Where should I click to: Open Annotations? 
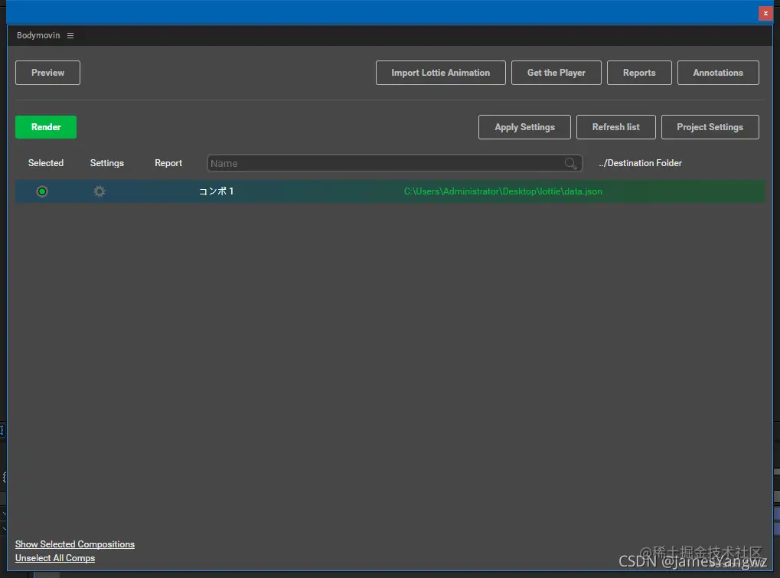[x=718, y=73]
